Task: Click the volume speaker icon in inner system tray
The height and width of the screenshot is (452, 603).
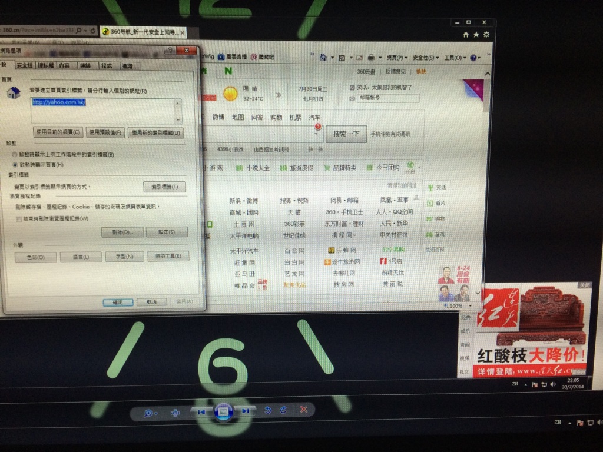Action: [553, 384]
